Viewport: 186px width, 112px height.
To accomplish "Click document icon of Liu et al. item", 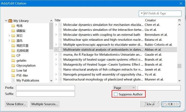I will pos(60,30).
